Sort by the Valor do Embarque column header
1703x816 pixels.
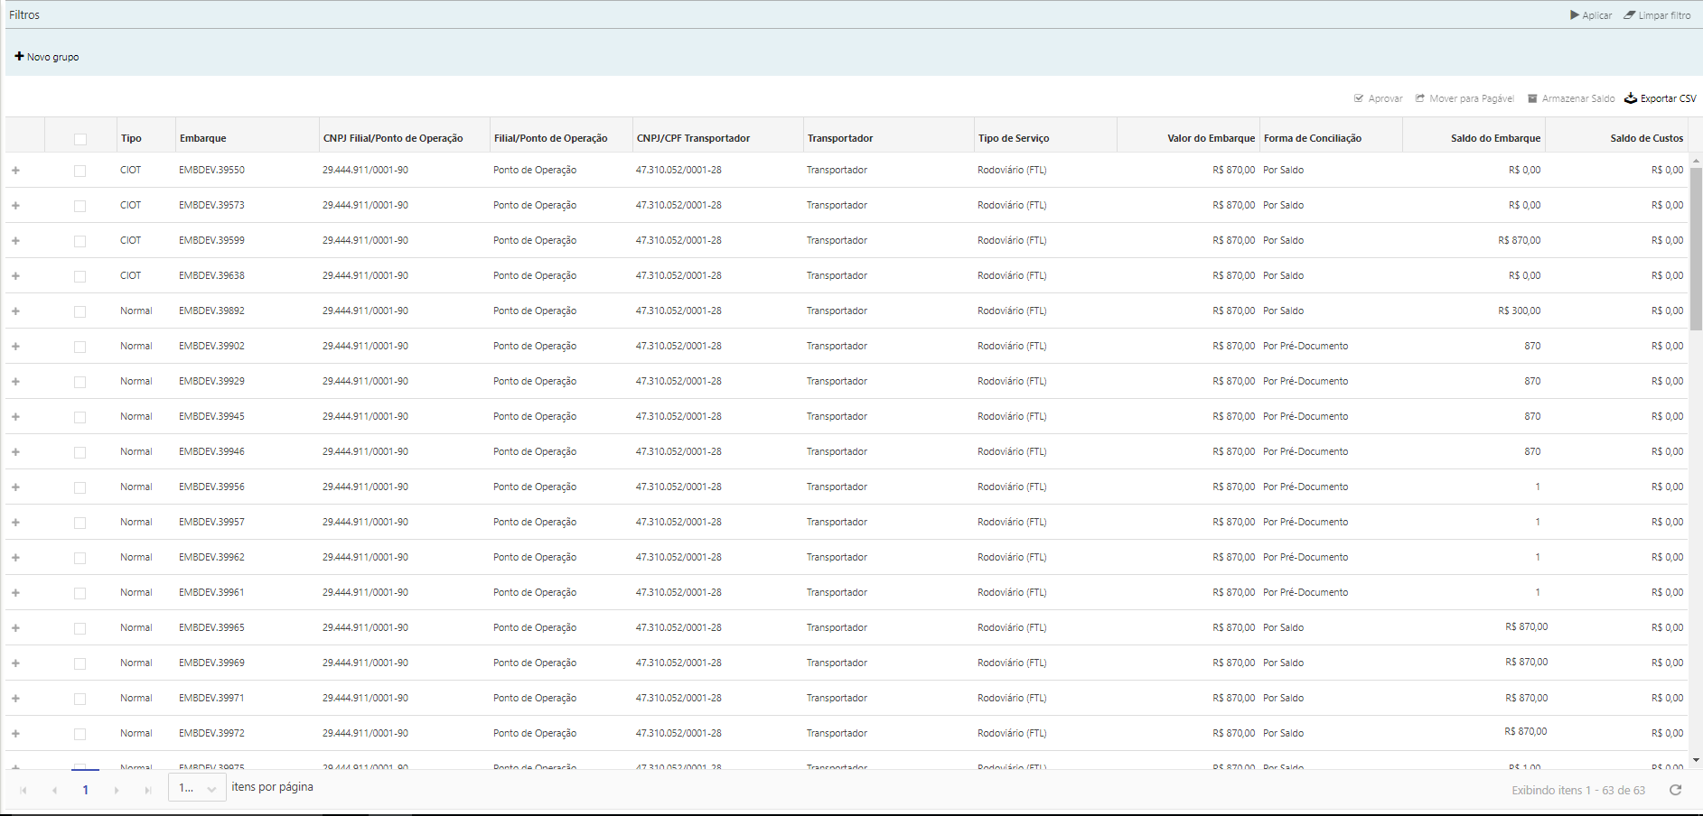coord(1211,138)
